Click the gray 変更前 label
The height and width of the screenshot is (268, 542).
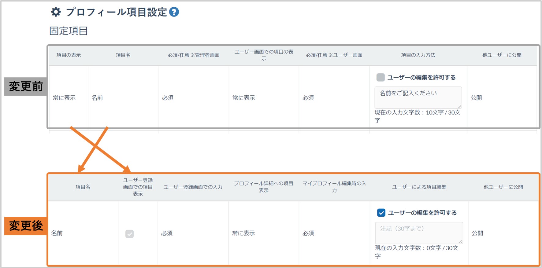[x=26, y=86]
